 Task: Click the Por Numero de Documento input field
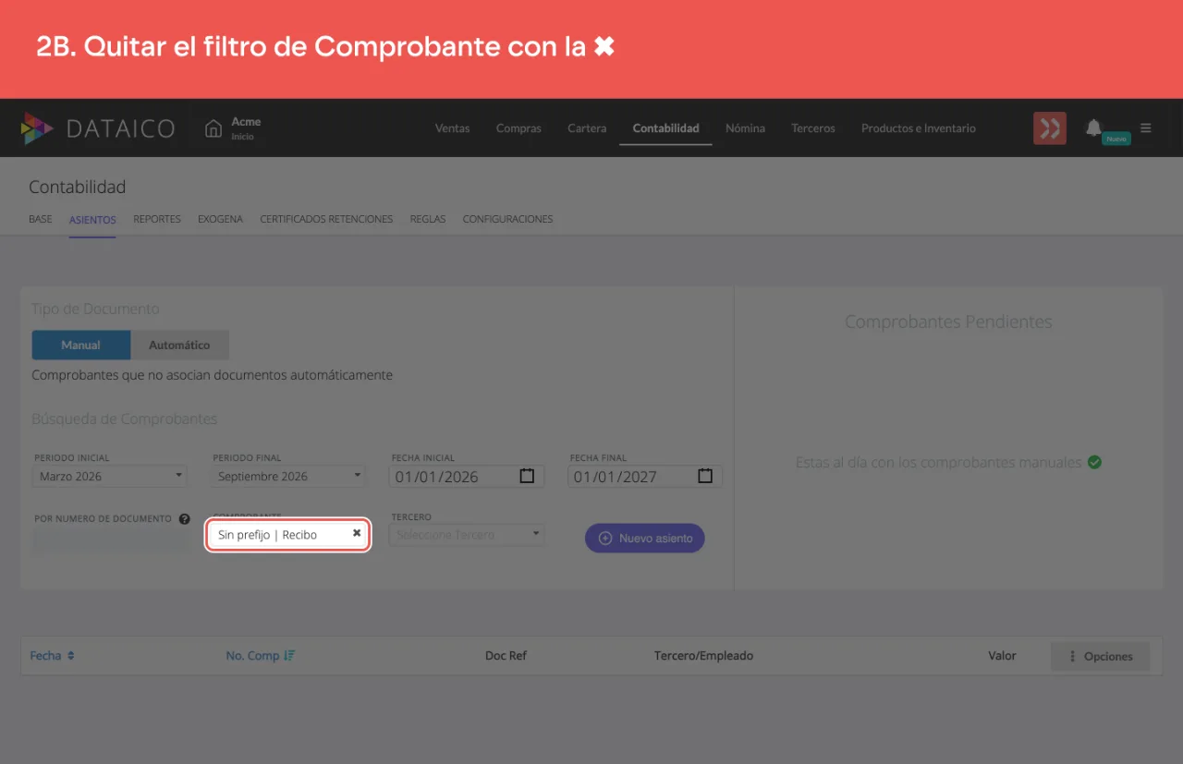pos(111,541)
